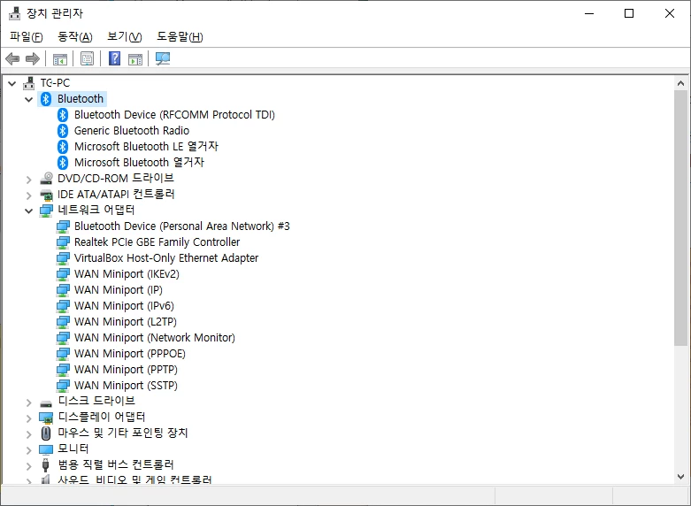
Task: Click icon of Bluetooth Device (RFCOMM Protocol TDI)
Action: click(63, 115)
